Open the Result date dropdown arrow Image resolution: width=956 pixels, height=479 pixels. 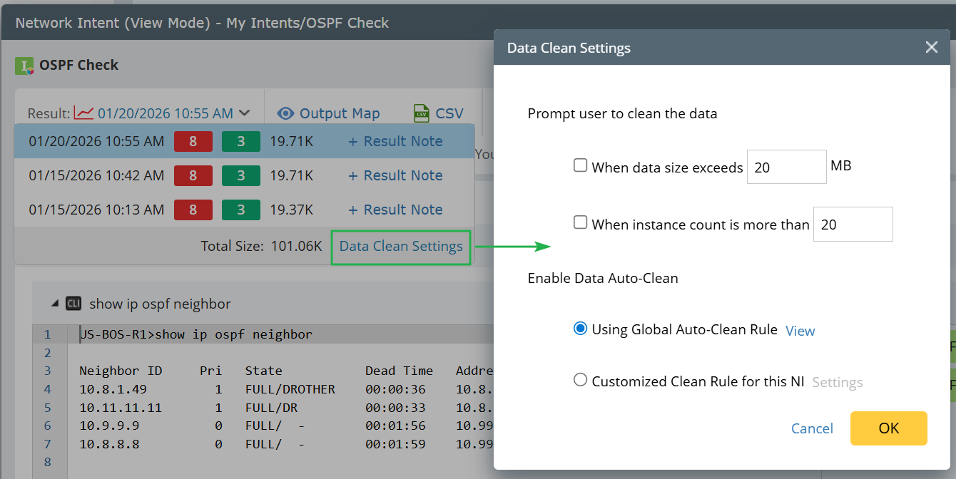tap(245, 113)
